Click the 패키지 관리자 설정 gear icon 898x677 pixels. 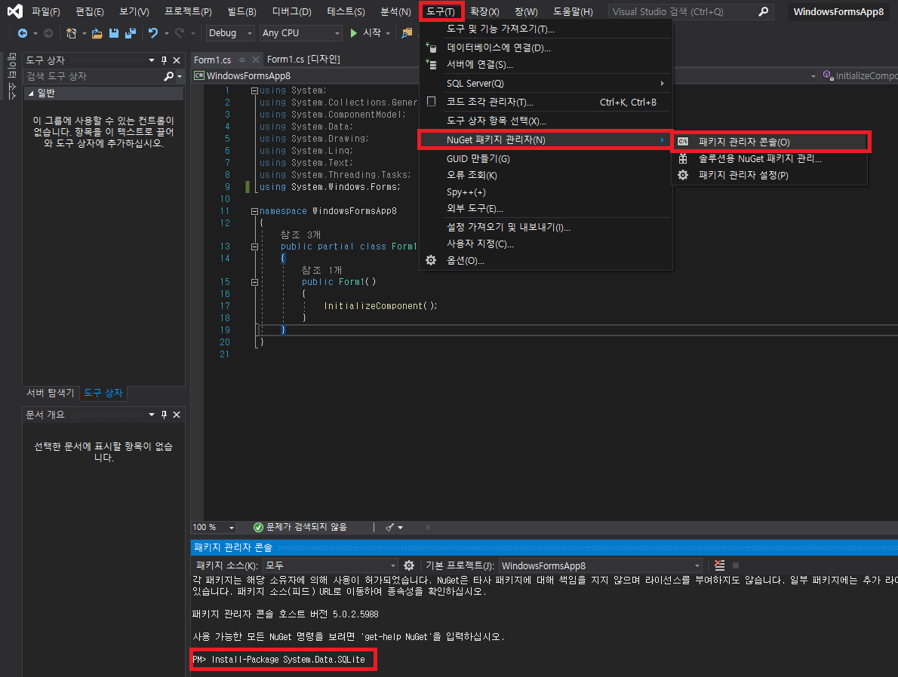683,175
